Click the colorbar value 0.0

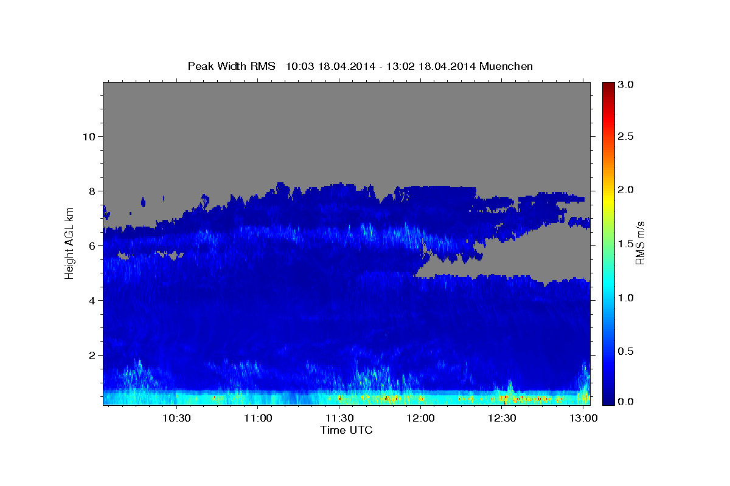(x=625, y=402)
